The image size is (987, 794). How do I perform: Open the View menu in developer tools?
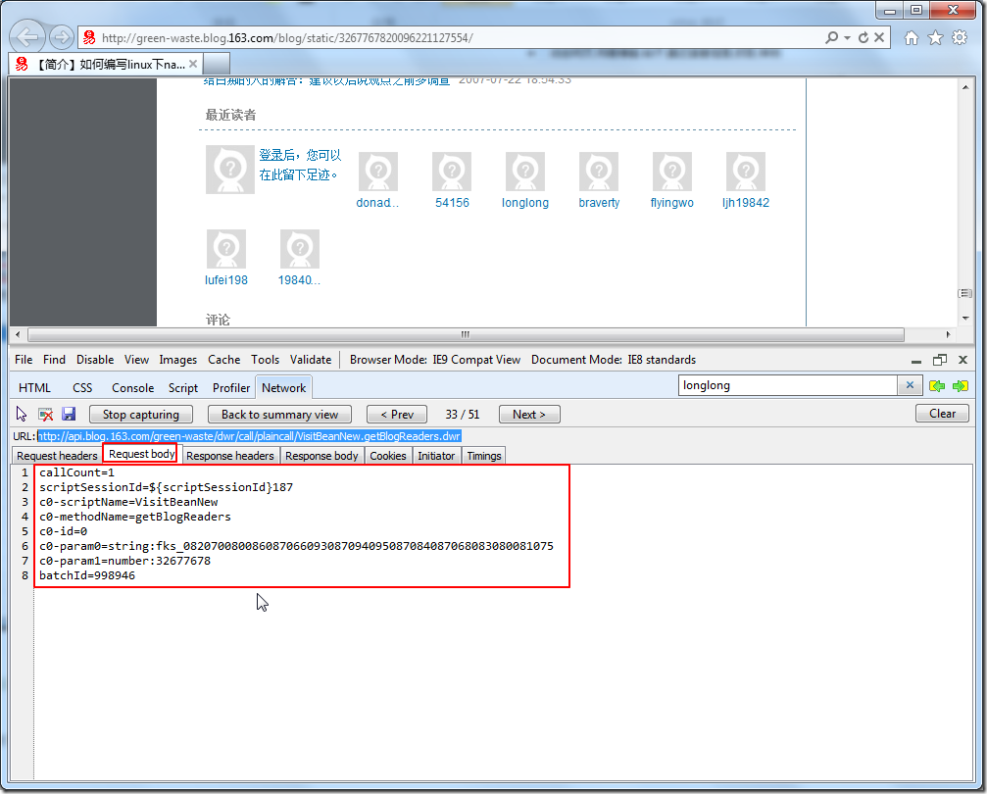coord(136,360)
